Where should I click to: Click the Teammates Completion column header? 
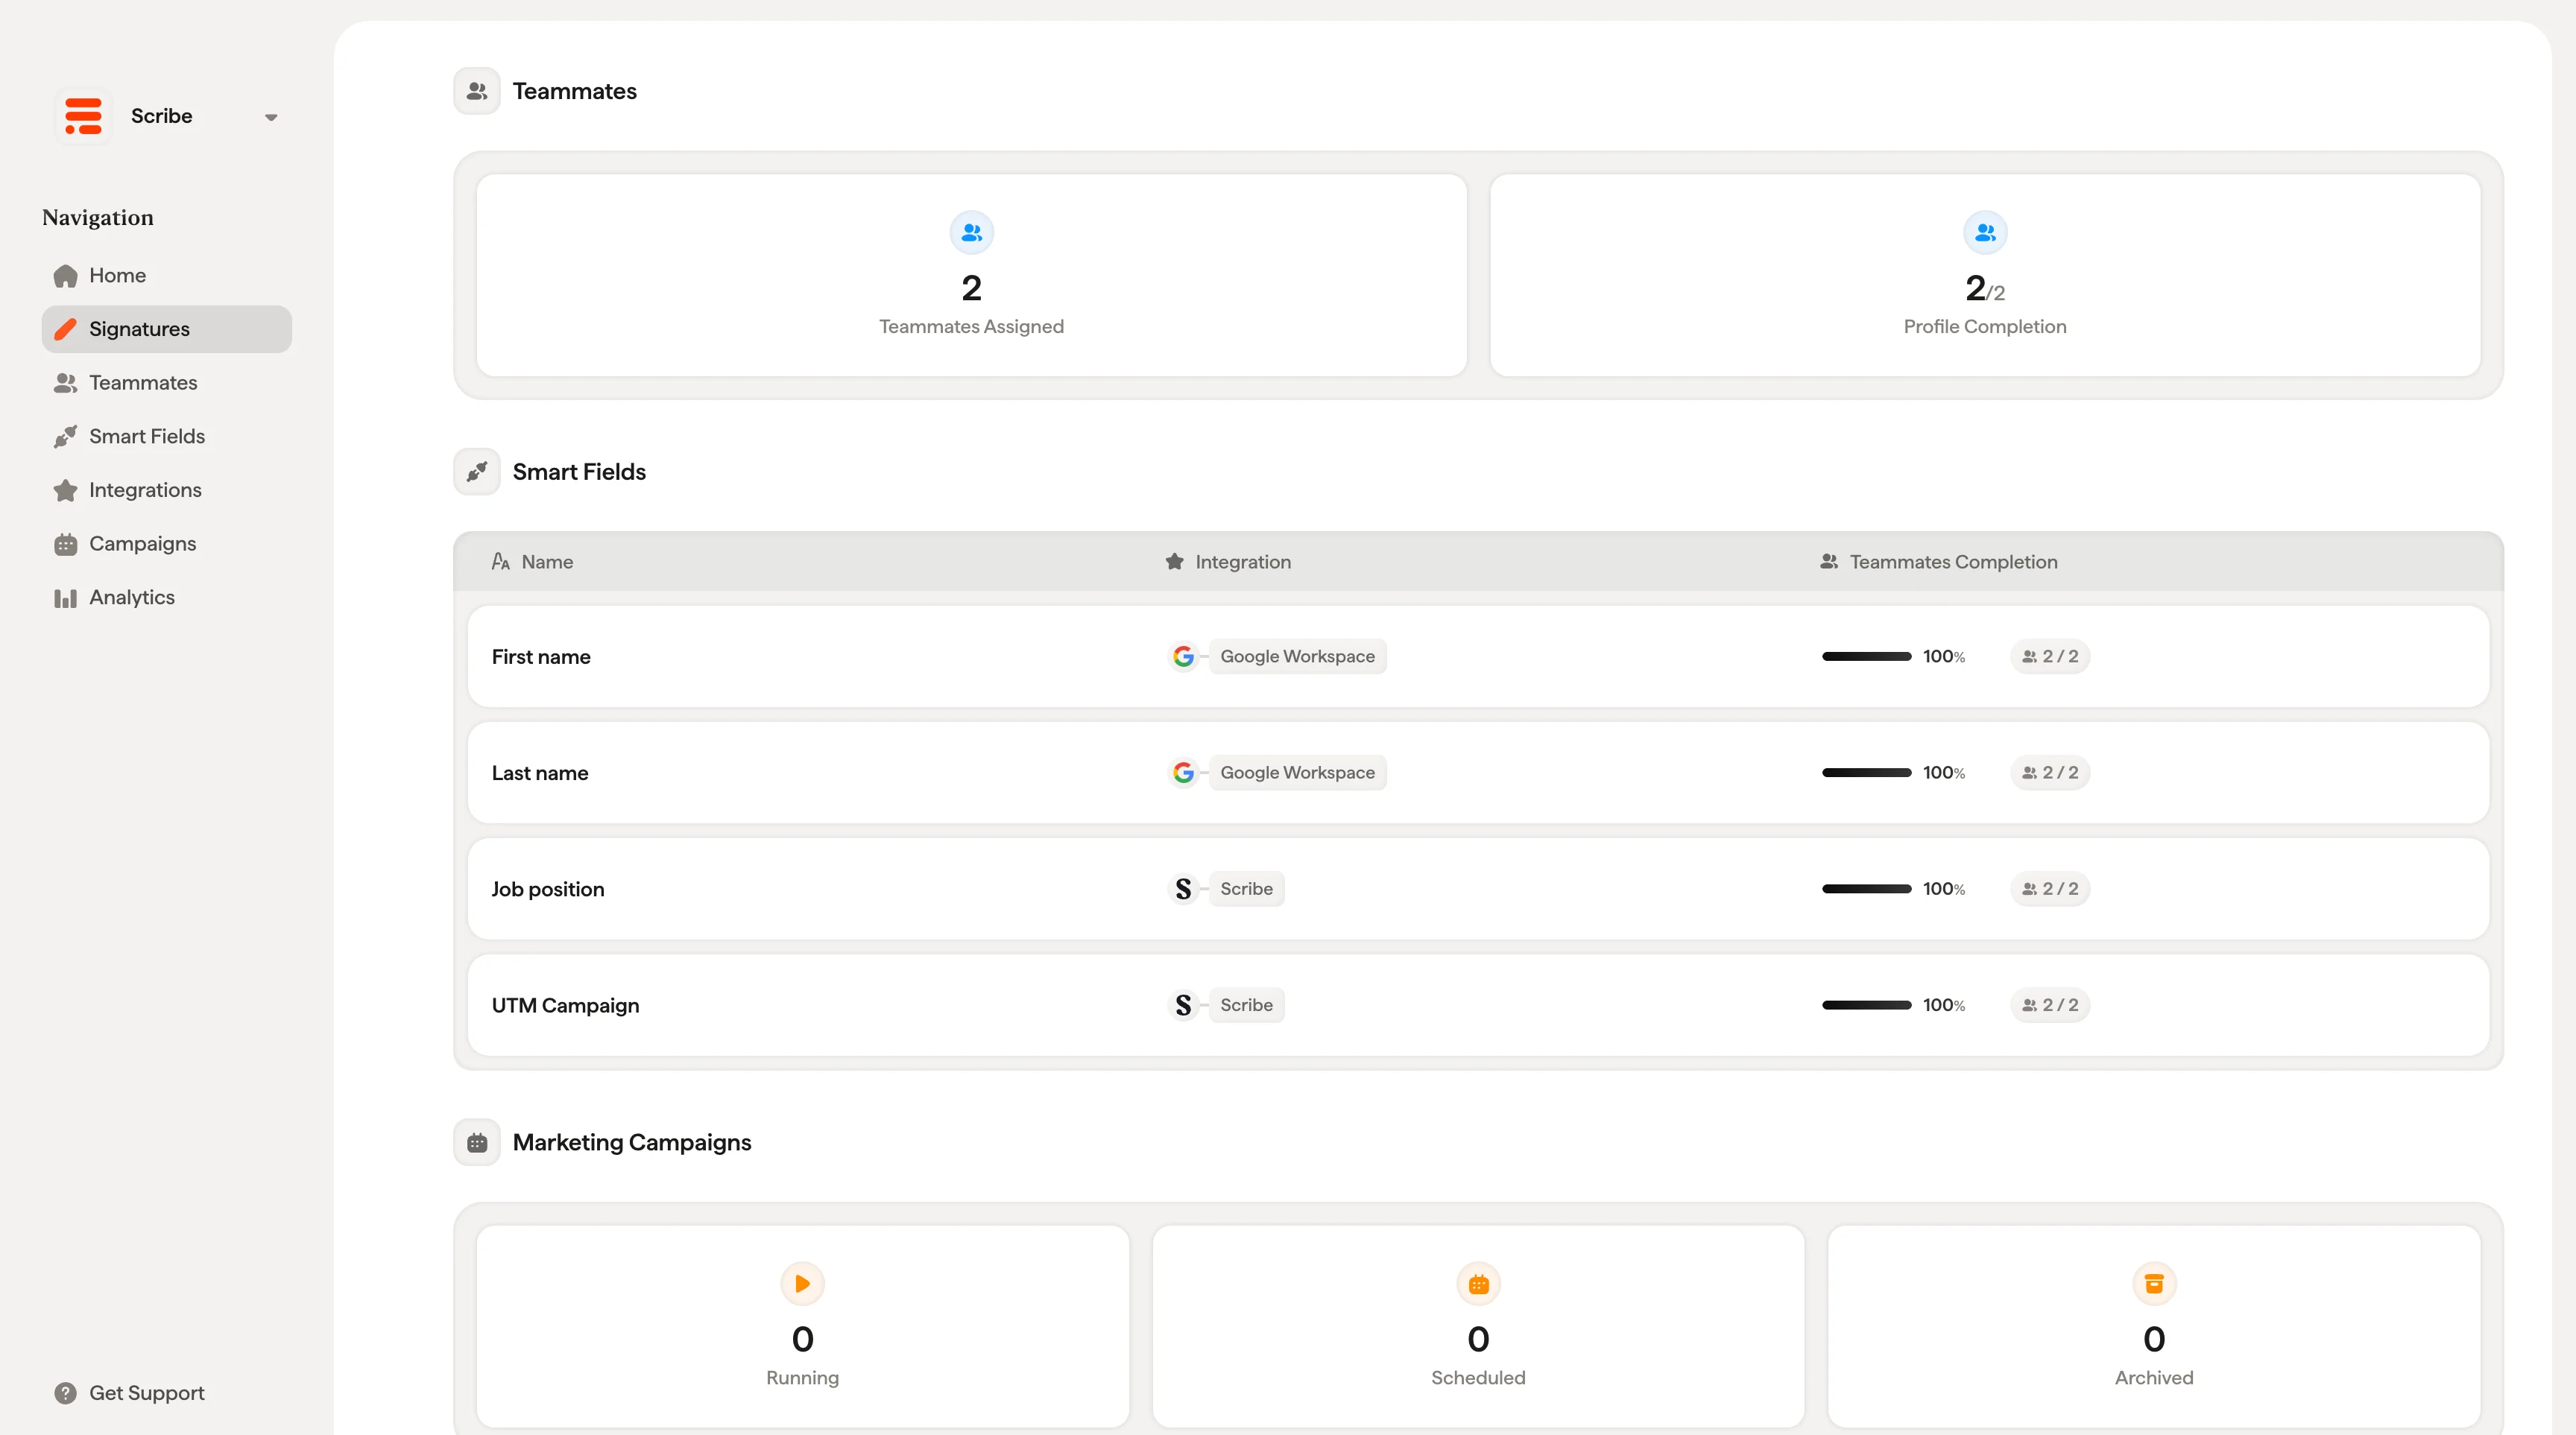pyautogui.click(x=1938, y=562)
